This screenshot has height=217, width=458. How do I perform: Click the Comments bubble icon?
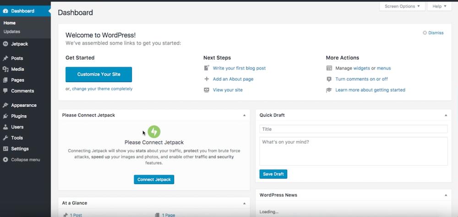5,91
